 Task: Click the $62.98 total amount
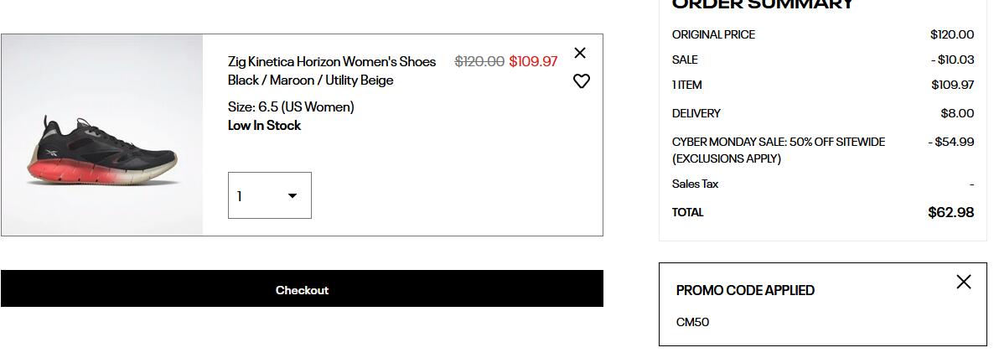click(x=950, y=212)
